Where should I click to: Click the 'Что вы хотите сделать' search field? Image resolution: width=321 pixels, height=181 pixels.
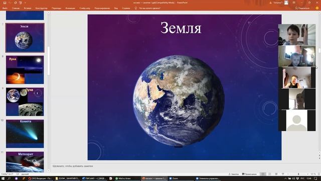(149, 8)
